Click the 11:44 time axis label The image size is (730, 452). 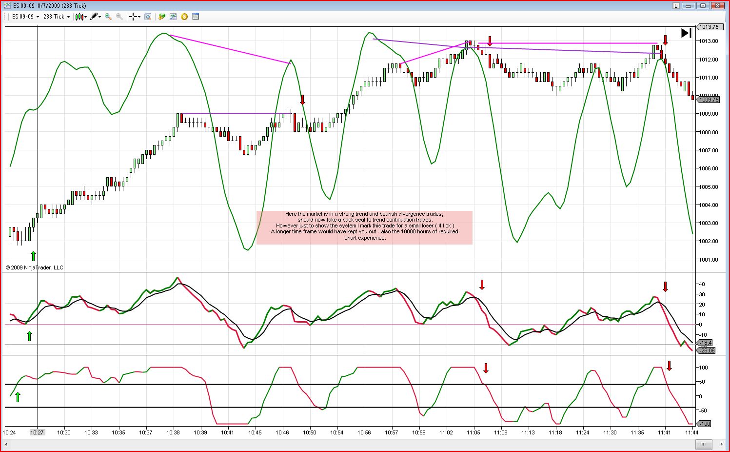pos(691,432)
